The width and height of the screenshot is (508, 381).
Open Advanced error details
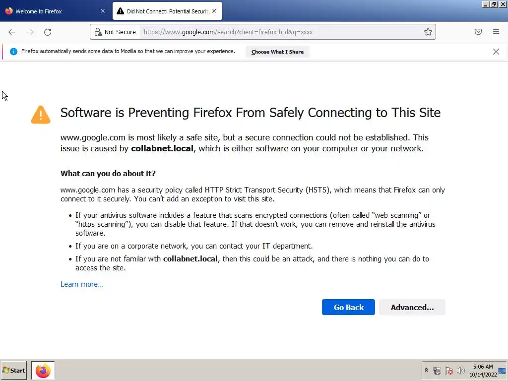(x=412, y=307)
